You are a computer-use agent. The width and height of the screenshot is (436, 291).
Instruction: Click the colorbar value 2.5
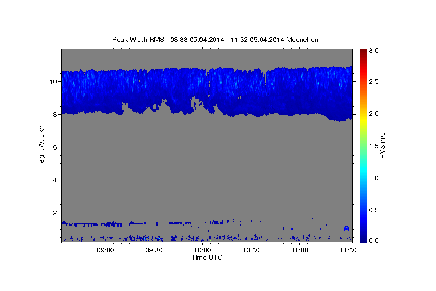pyautogui.click(x=374, y=81)
